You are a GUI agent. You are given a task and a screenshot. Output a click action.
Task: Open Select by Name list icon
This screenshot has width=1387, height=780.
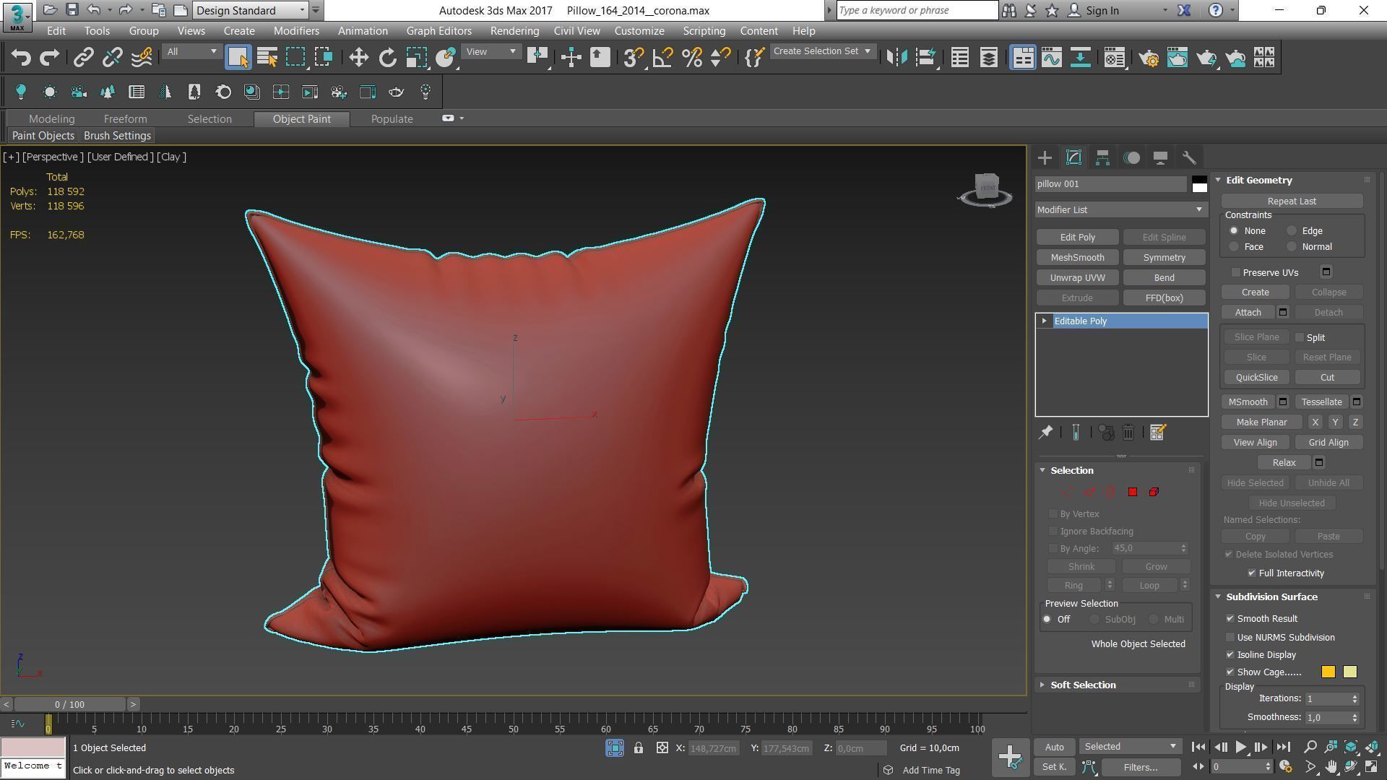tap(267, 58)
